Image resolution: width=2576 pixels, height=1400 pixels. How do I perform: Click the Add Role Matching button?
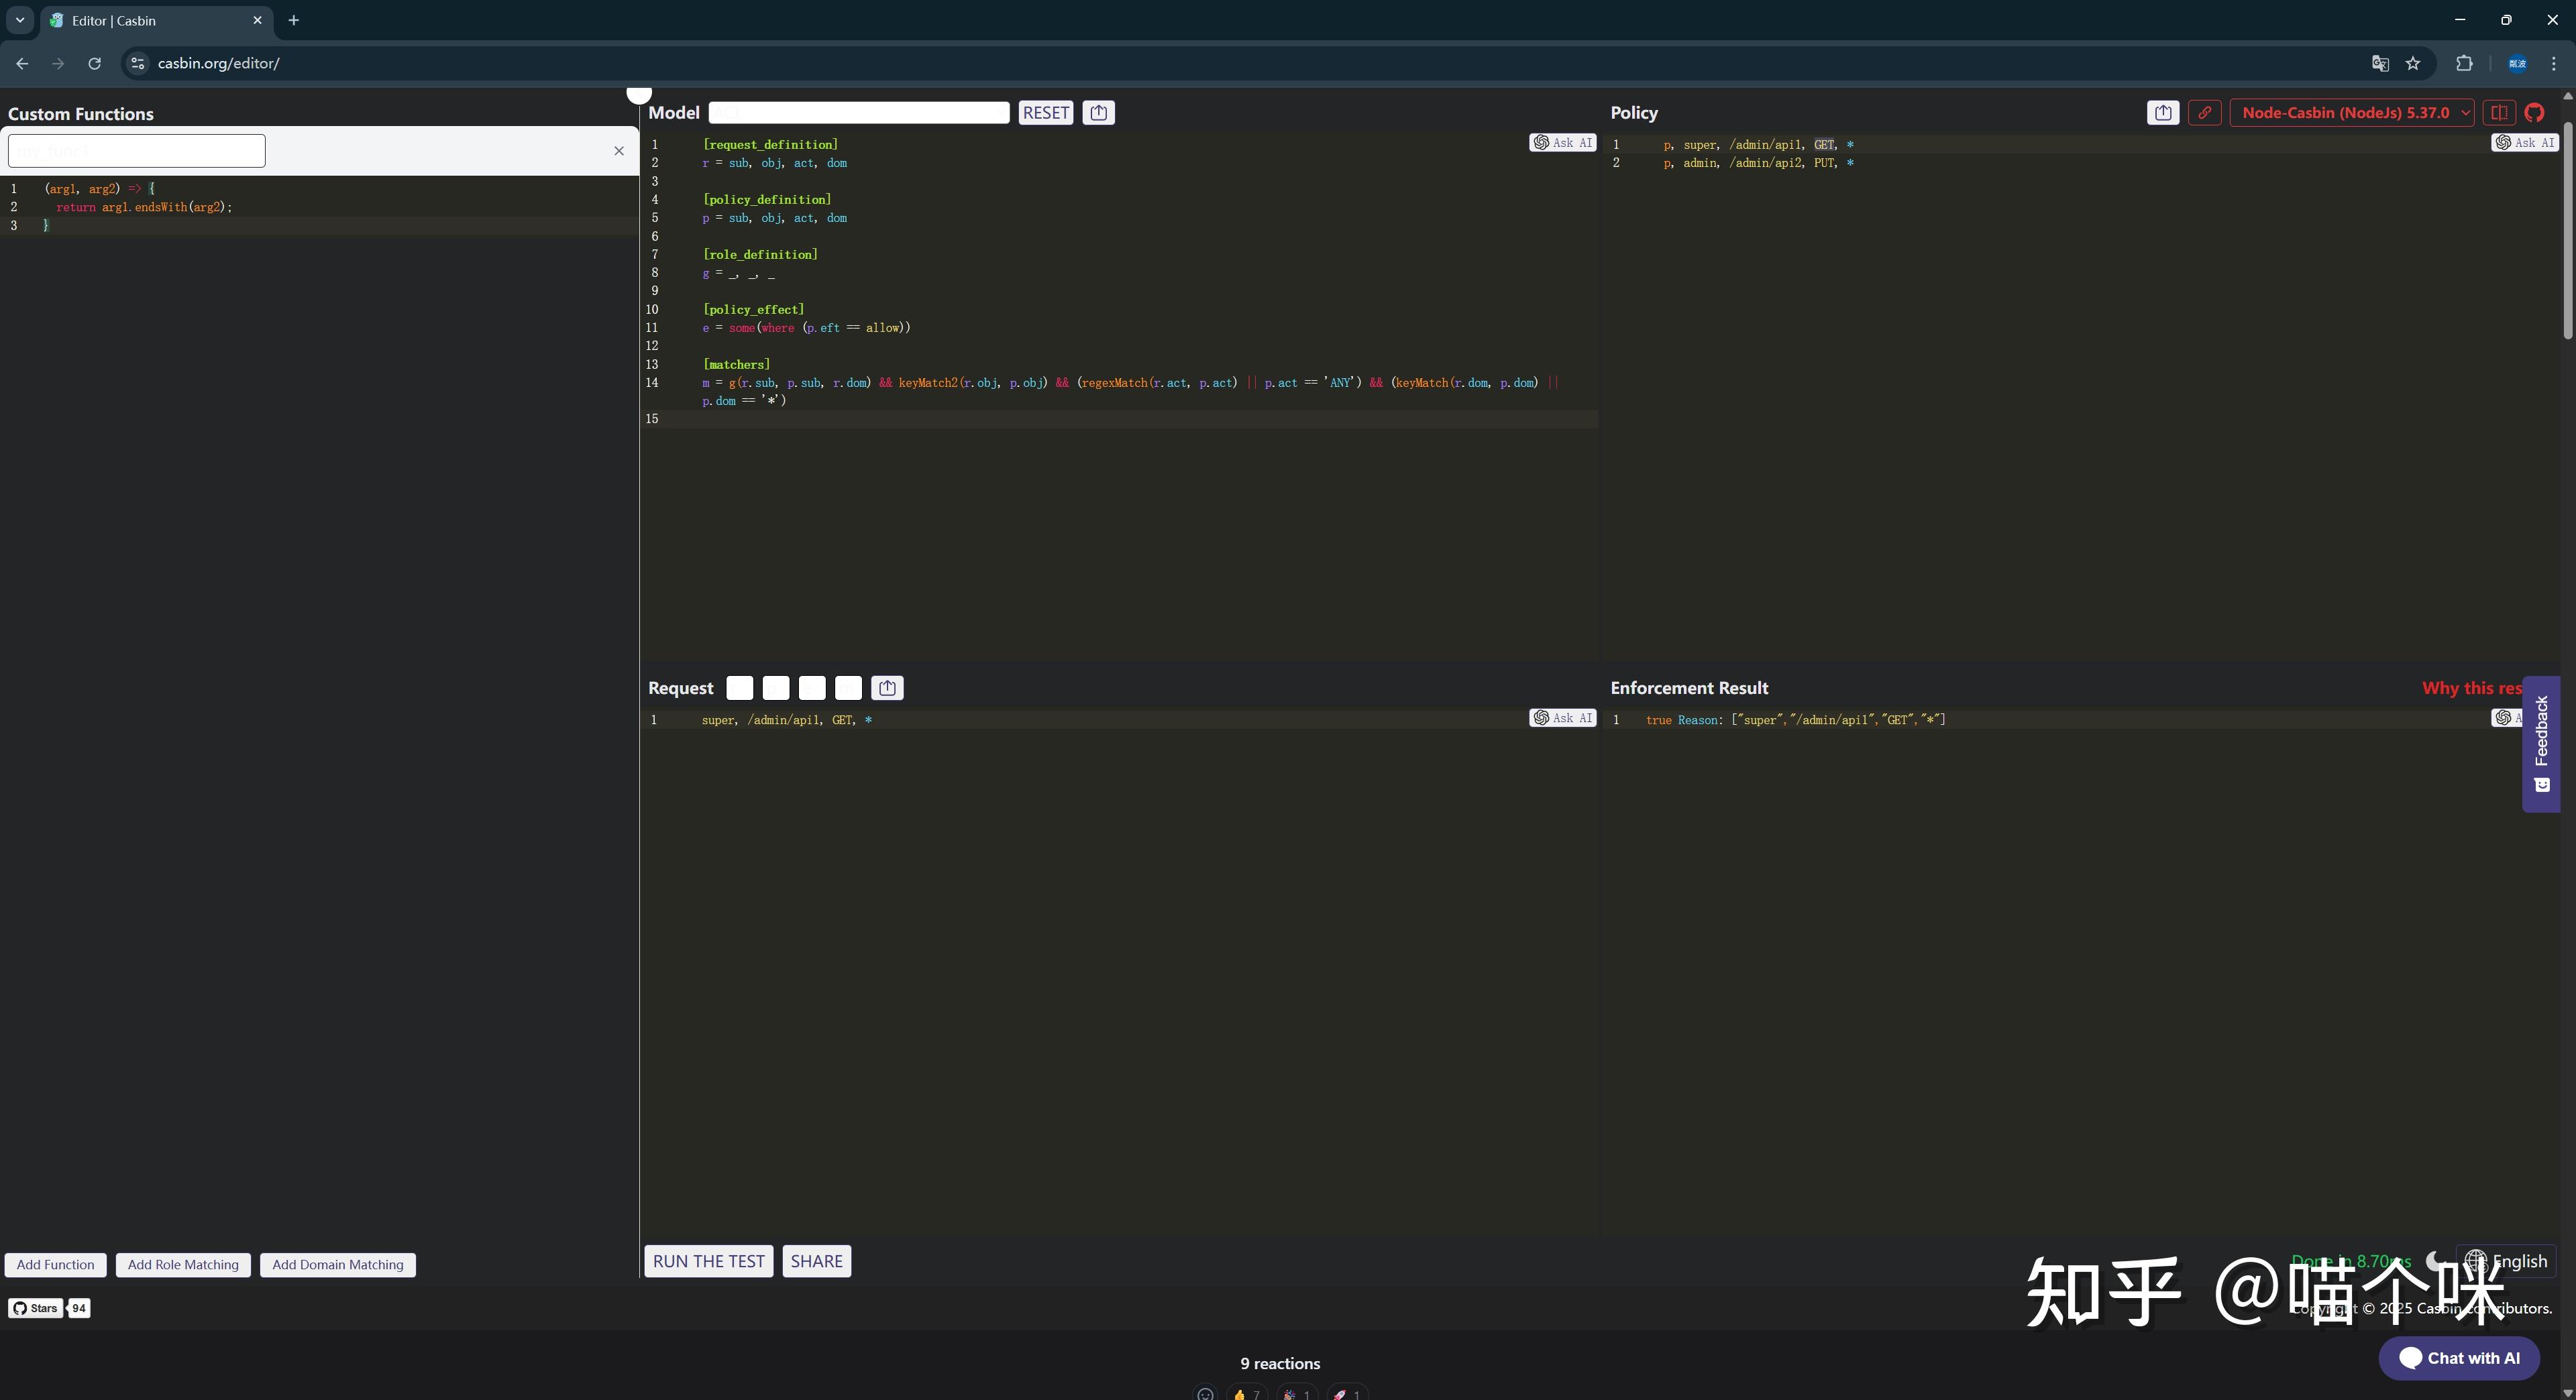click(183, 1265)
